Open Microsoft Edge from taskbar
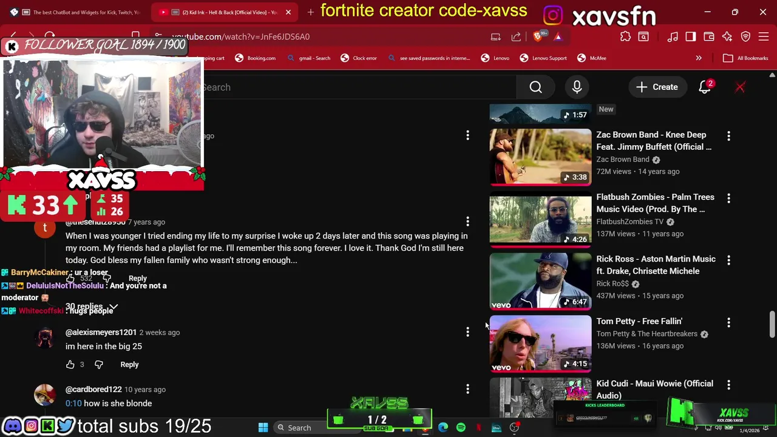Screen dimensions: 777x437 [x=443, y=428]
